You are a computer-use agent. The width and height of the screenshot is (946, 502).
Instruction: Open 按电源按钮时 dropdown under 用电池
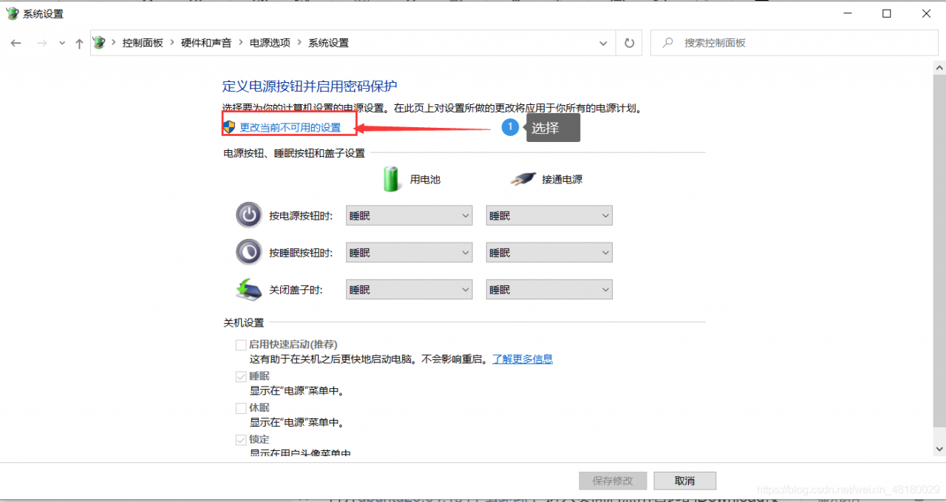409,215
